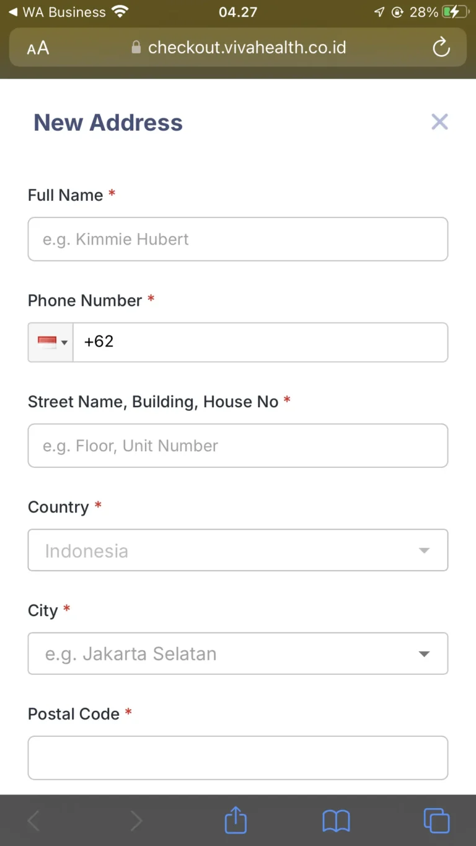Open the Safari reader text size menu
The width and height of the screenshot is (476, 846).
[38, 48]
